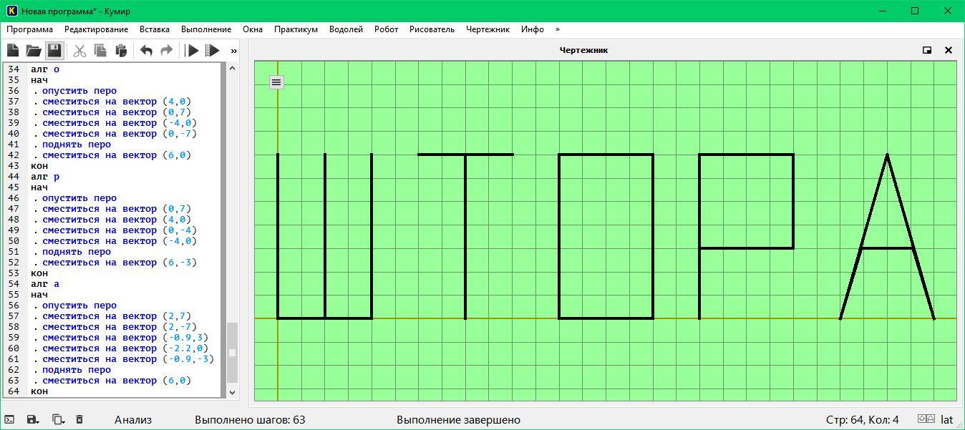Screen dimensions: 965x430
Task: Click the "Анализ" status bar label
Action: click(x=133, y=420)
